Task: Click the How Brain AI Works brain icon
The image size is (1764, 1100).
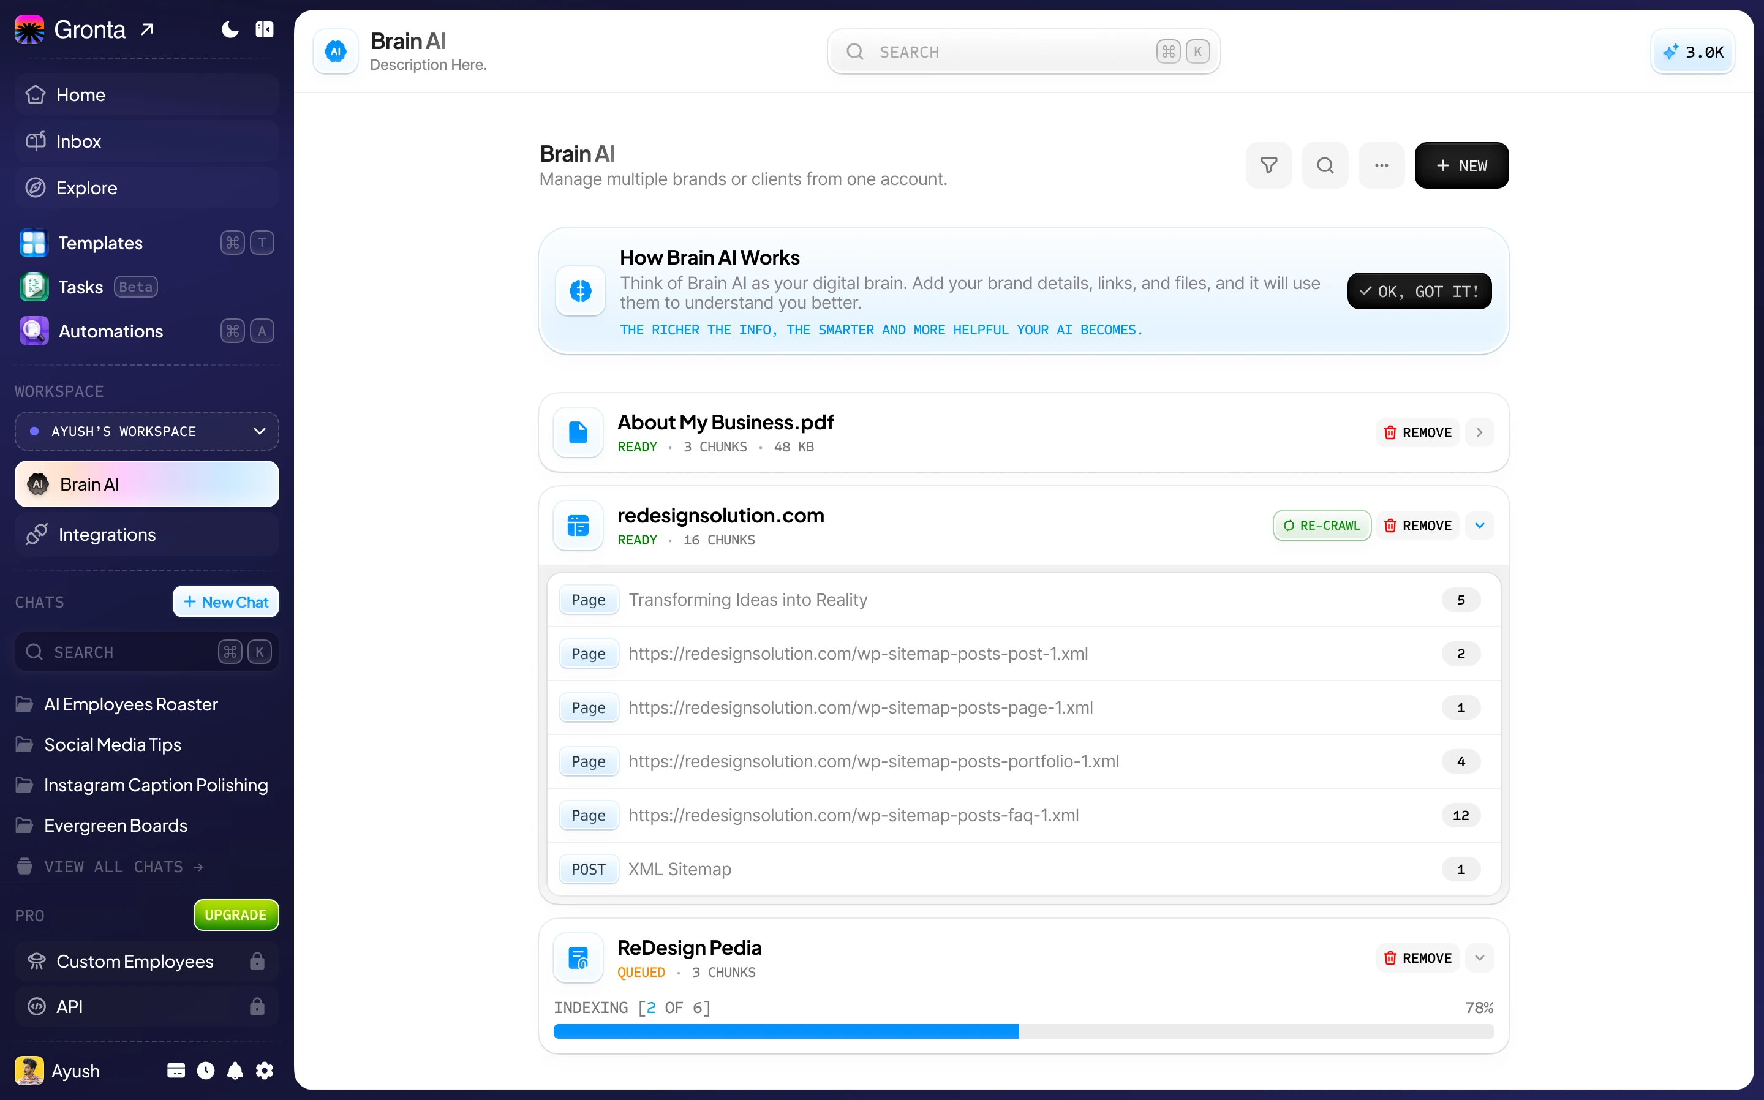Action: (580, 291)
